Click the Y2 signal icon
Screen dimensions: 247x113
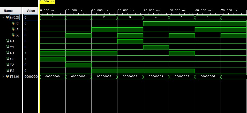8,65
